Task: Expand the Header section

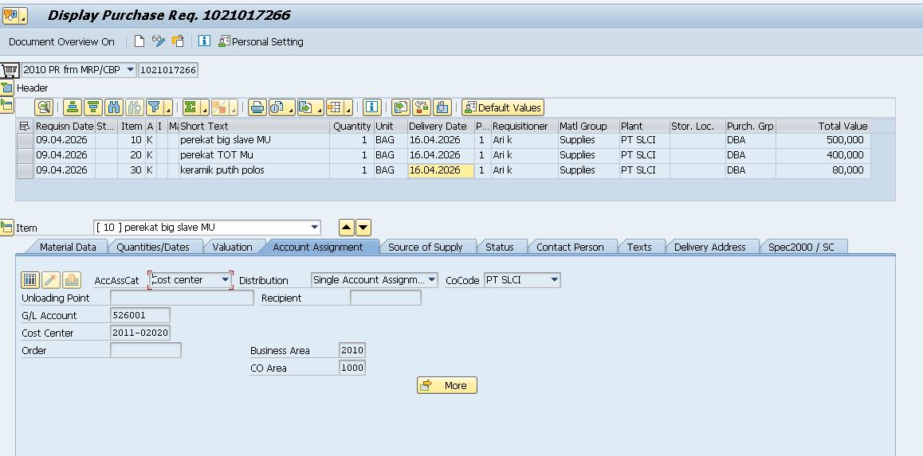Action: [7, 88]
